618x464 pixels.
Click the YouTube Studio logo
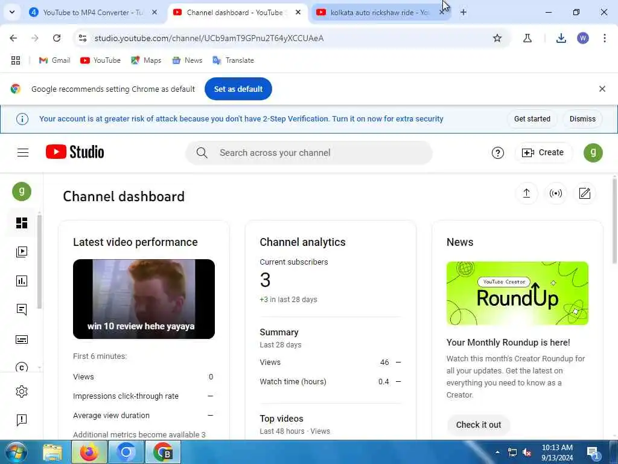tap(75, 152)
